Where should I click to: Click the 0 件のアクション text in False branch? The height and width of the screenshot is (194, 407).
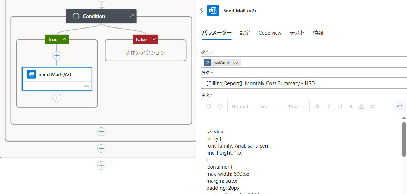click(146, 53)
